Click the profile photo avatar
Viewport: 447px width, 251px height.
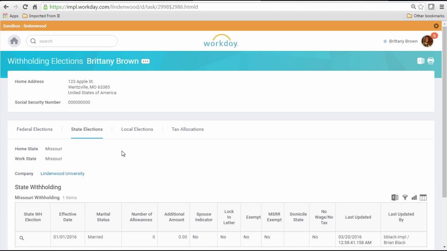[x=427, y=41]
